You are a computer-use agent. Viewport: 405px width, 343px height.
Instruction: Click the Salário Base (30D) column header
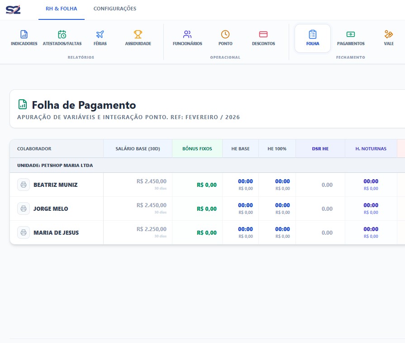138,148
